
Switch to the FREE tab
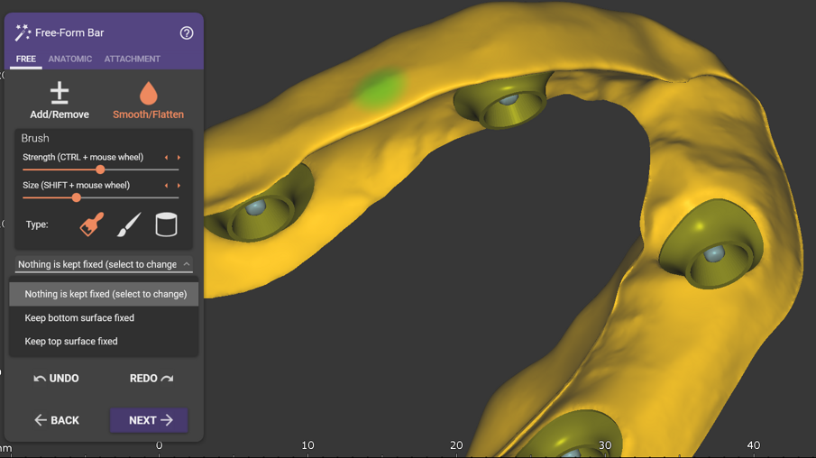pos(26,59)
